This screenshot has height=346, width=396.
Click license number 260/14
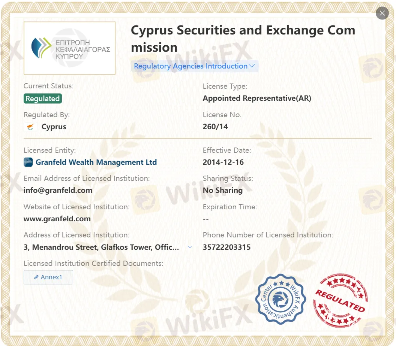[215, 127]
